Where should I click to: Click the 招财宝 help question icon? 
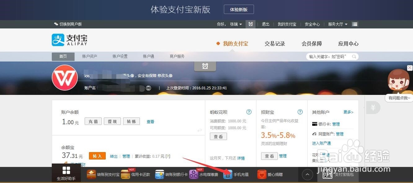(300, 112)
